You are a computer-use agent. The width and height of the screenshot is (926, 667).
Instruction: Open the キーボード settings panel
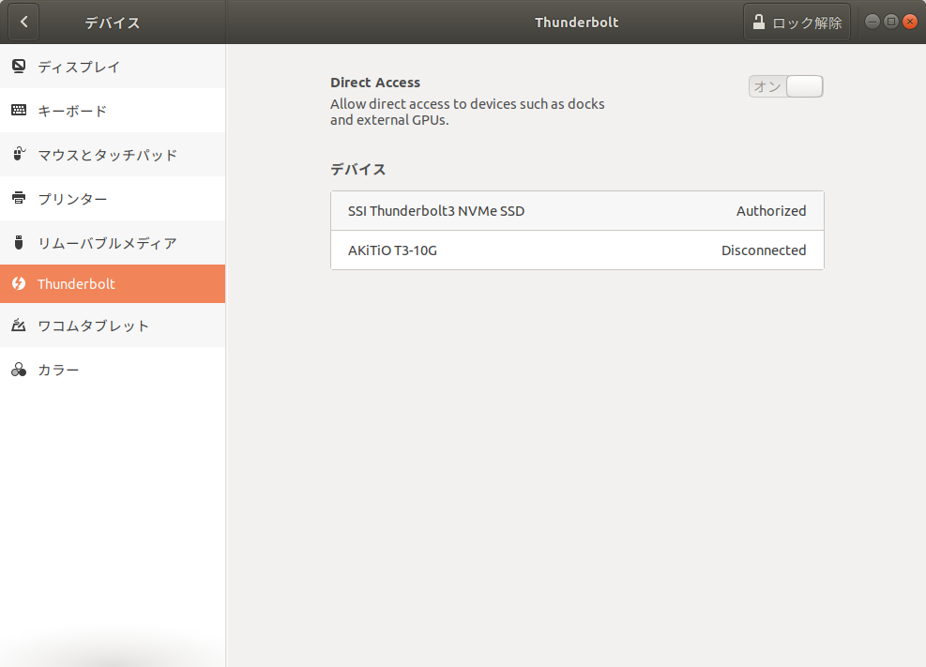click(113, 111)
